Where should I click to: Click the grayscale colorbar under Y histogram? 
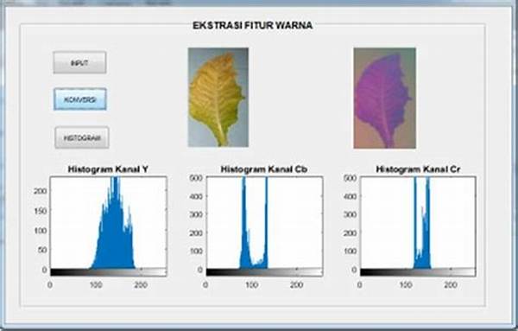pyautogui.click(x=109, y=272)
